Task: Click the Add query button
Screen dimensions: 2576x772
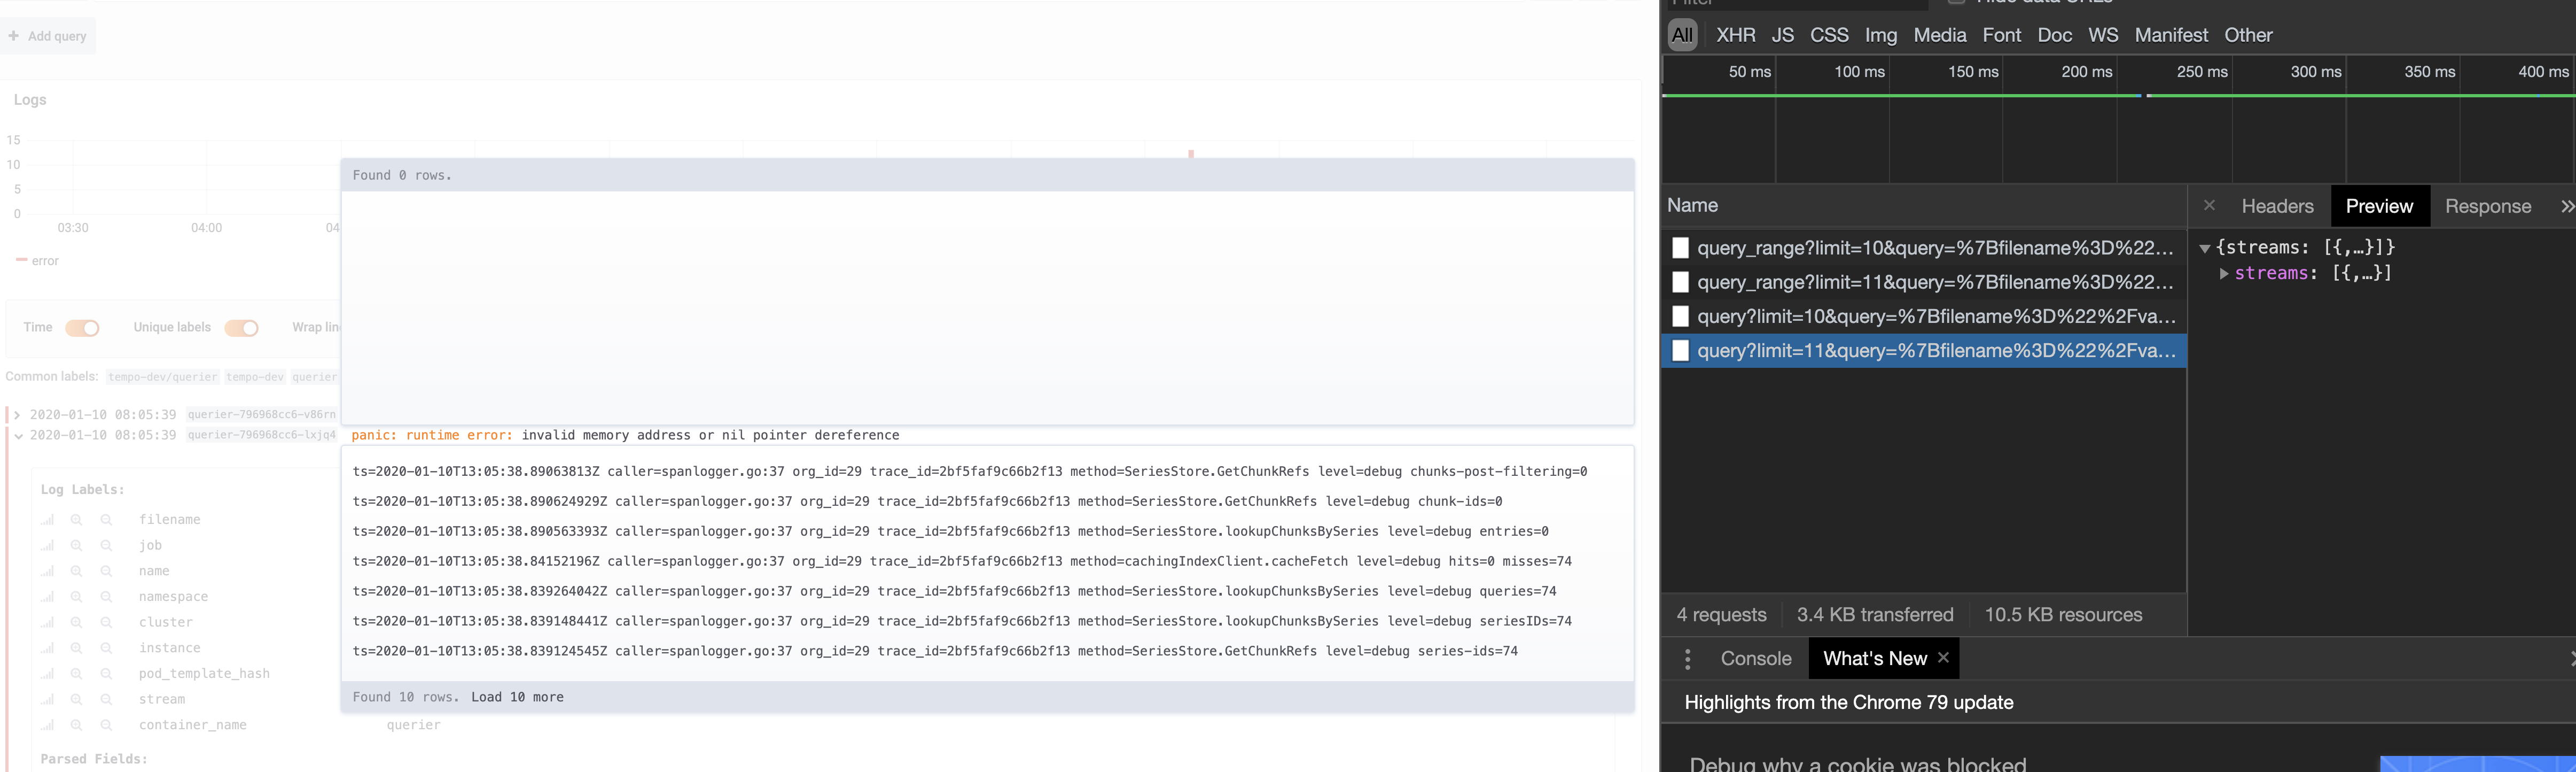Action: click(47, 35)
